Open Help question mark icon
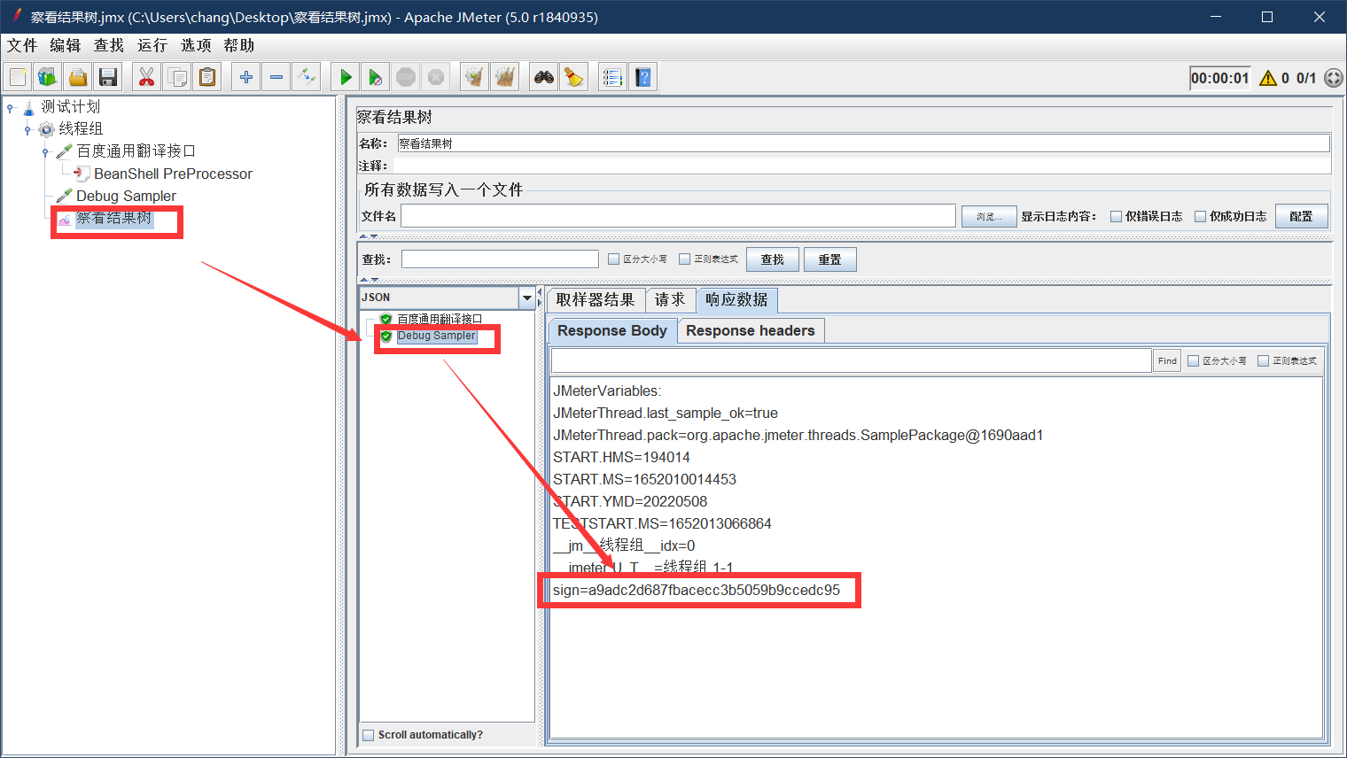 pyautogui.click(x=643, y=78)
